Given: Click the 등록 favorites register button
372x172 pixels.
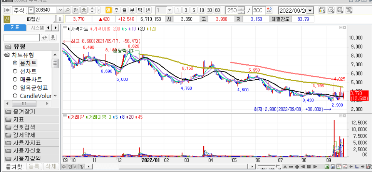Looking at the screenshot, I should point(34,167).
